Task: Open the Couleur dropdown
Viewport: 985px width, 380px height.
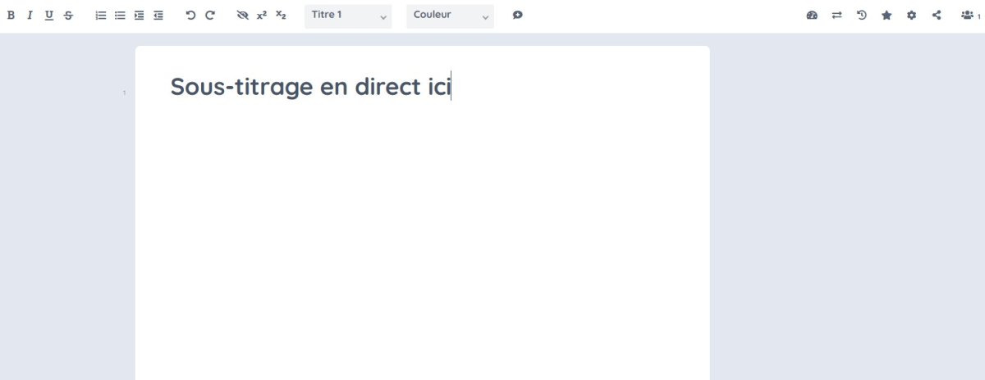Action: click(x=451, y=16)
